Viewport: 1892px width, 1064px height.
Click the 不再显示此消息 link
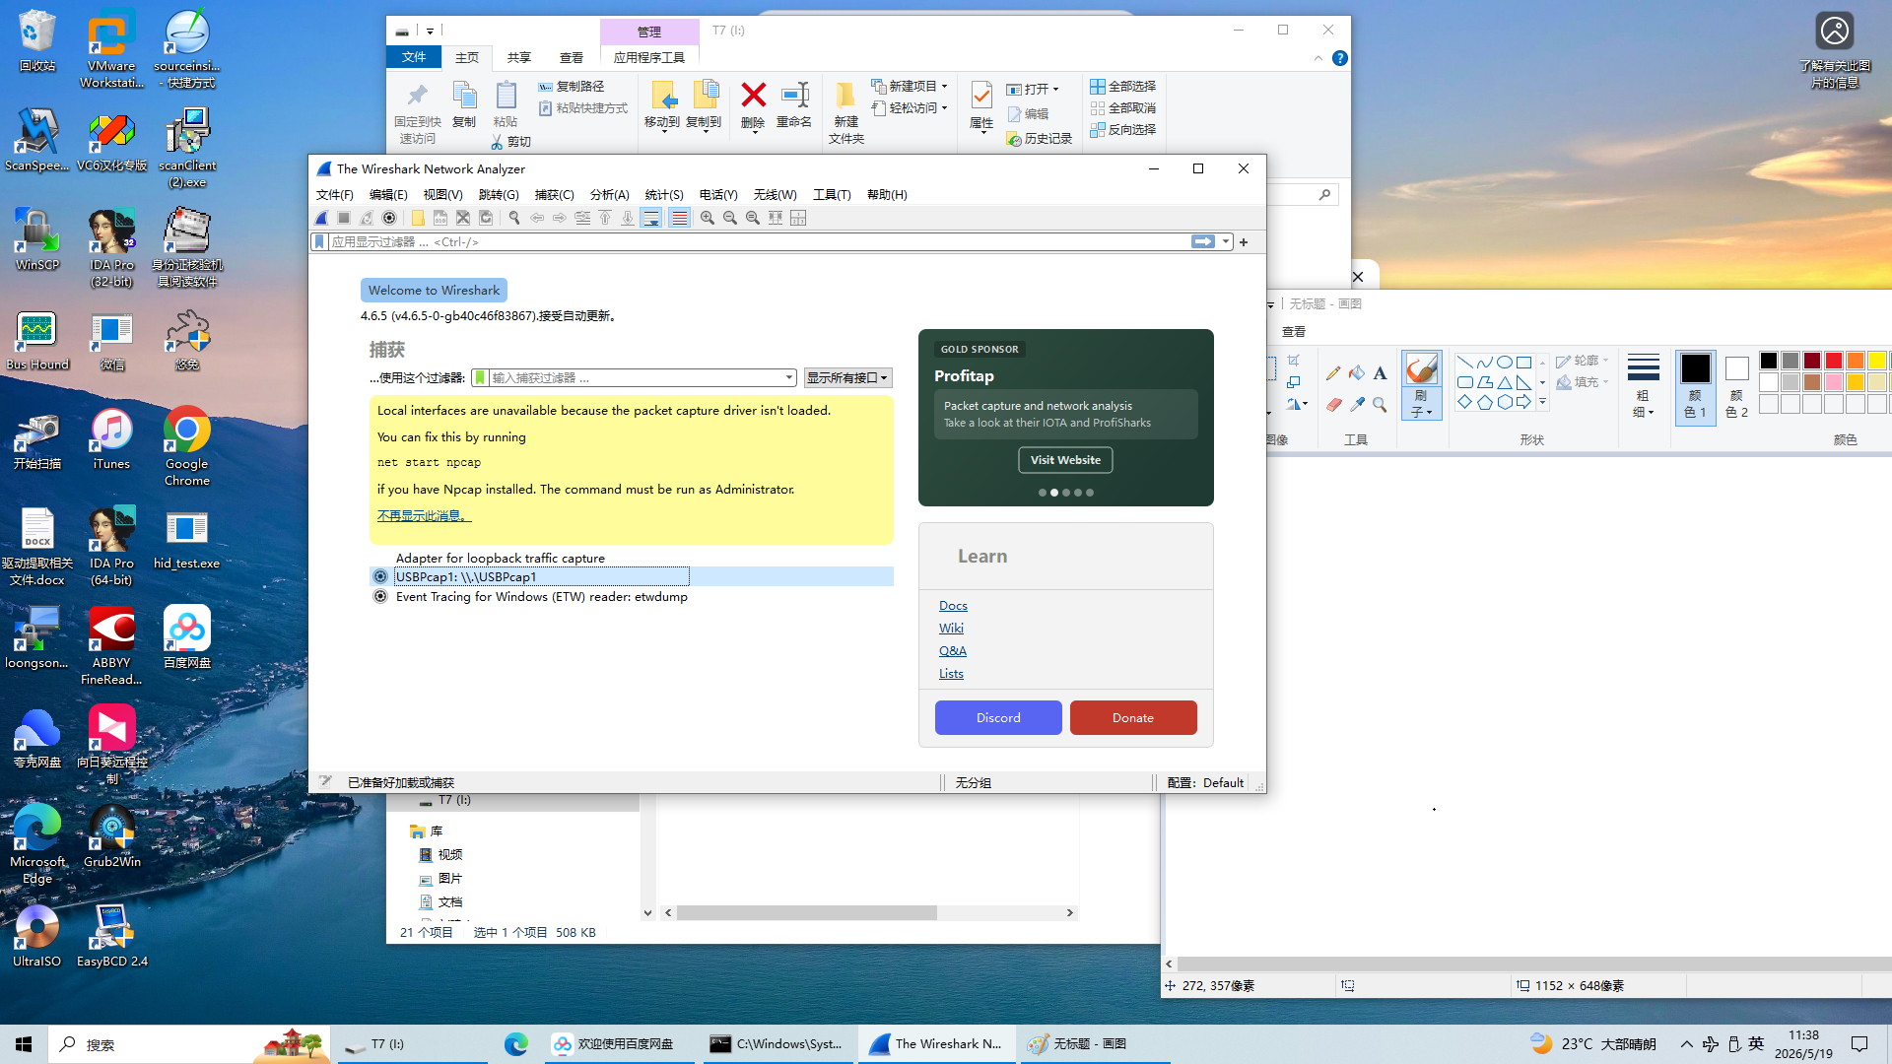click(x=424, y=516)
